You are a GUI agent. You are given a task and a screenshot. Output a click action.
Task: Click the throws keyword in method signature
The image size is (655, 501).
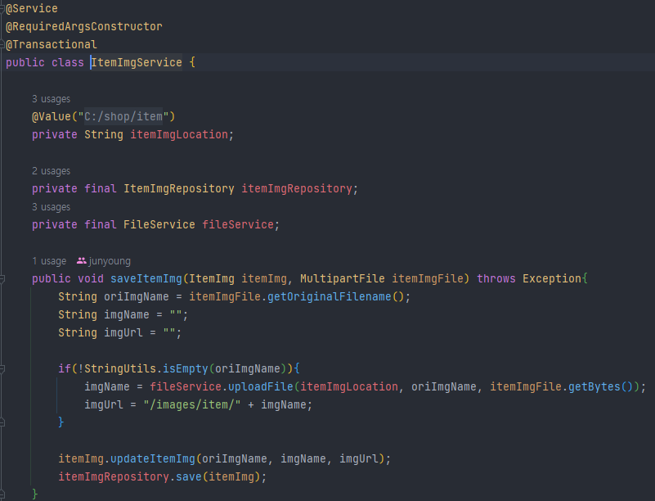(496, 279)
